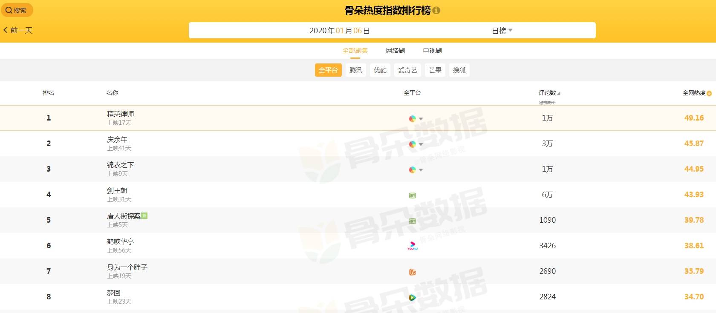Switch to the 电视剧 tab
The width and height of the screenshot is (716, 313).
tap(432, 51)
